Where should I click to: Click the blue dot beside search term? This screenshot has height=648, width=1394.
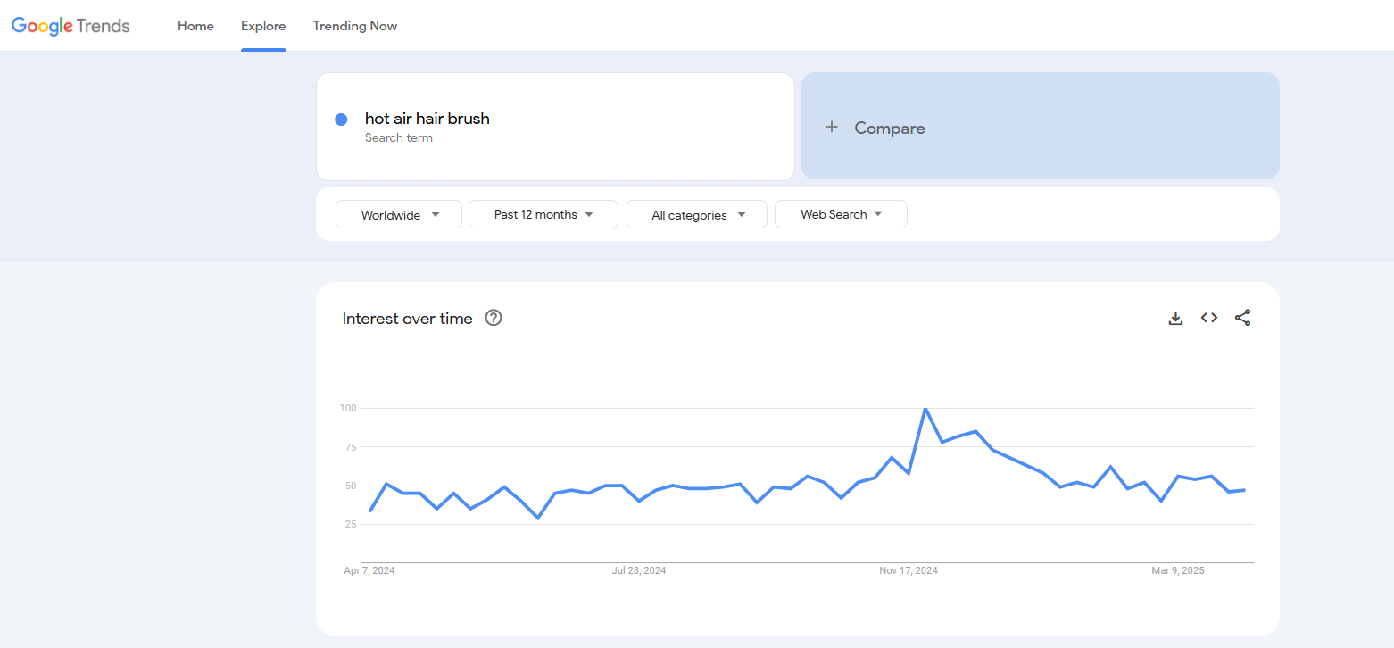(341, 120)
